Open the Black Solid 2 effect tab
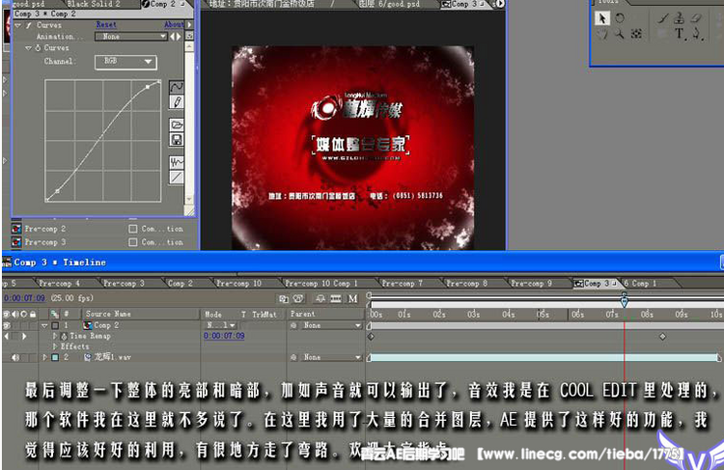 click(93, 4)
